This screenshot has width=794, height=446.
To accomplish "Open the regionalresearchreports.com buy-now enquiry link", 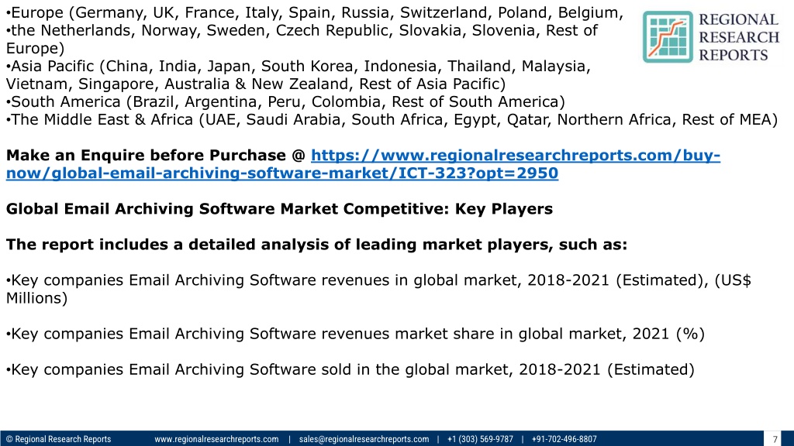I will pos(363,164).
